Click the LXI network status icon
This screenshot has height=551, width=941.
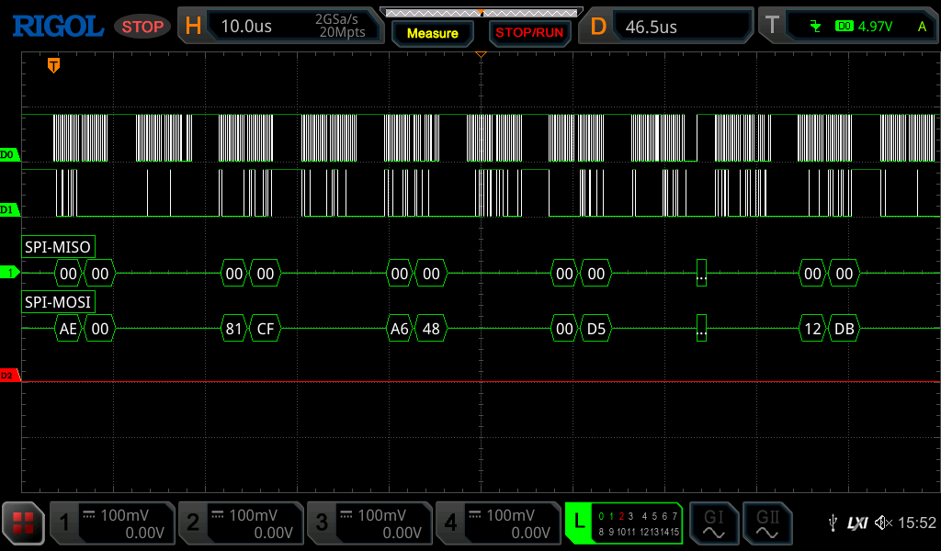pos(857,523)
